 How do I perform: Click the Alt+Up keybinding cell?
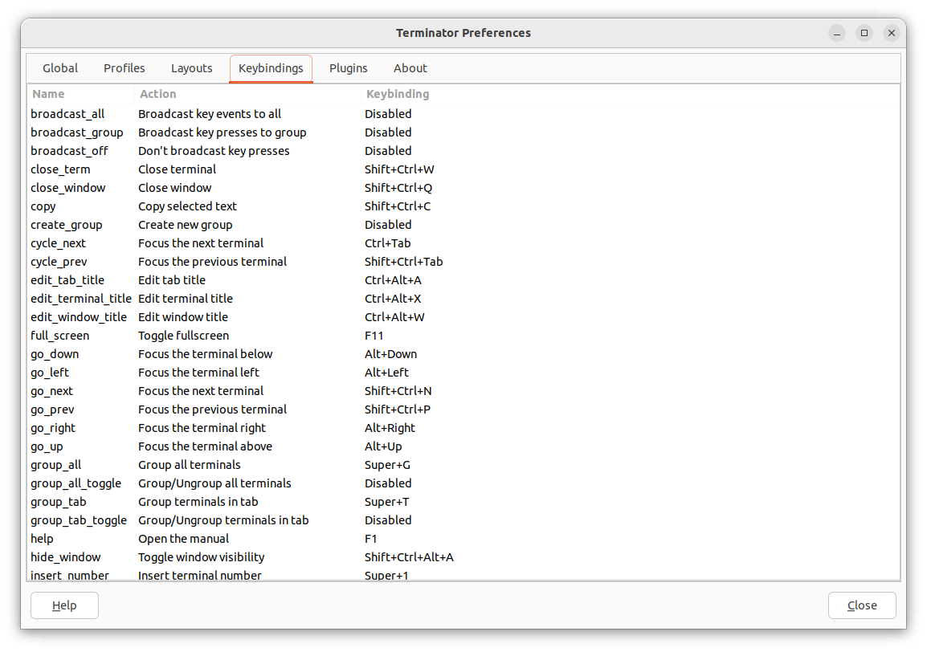(383, 446)
